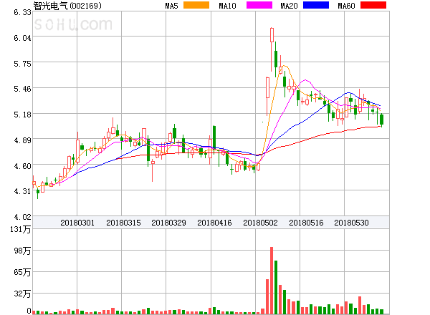Select the 20180416 date on the axis
This screenshot has width=430, height=315.
pyautogui.click(x=214, y=223)
